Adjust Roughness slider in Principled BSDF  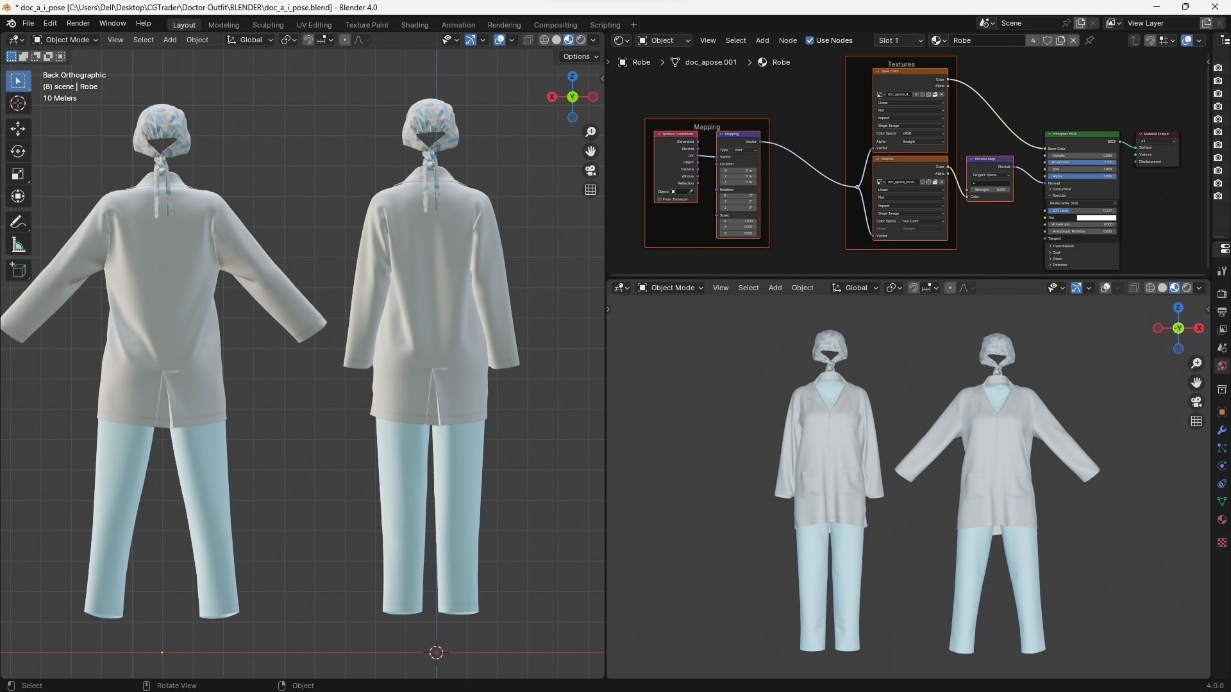coord(1082,162)
